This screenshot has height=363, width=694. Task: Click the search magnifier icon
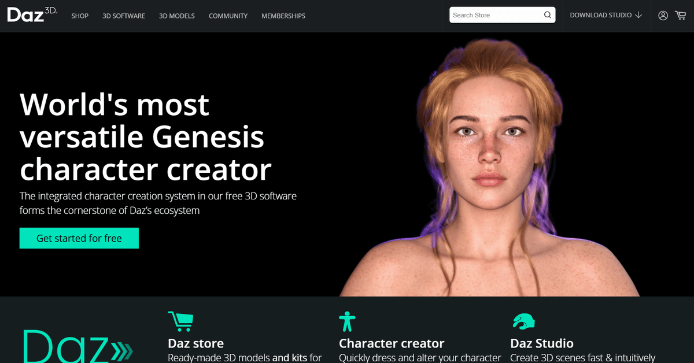548,15
